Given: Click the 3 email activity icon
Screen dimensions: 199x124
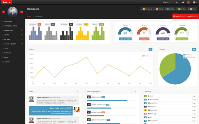Looking at the screenshot, I should [145, 96].
